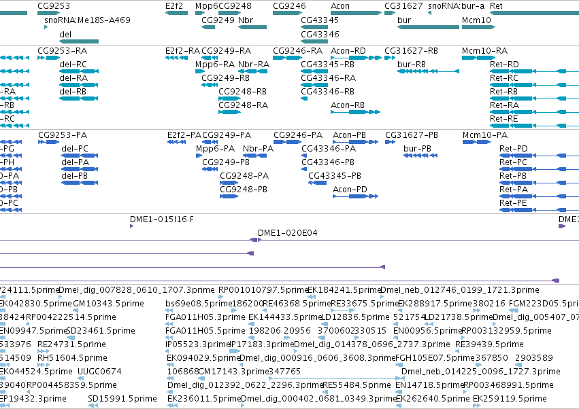Click the E2f2 gene feature
This screenshot has height=409, width=579.
[x=176, y=13]
